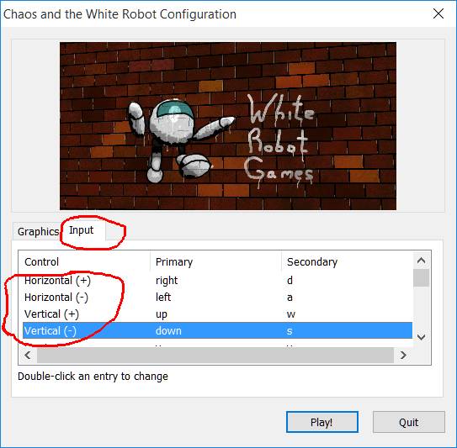457x448 pixels.
Task: Click the horizontal scroll right arrow
Action: click(x=403, y=356)
